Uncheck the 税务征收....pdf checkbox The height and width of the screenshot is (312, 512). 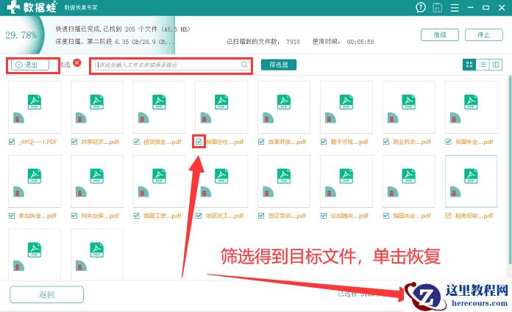(x=448, y=216)
